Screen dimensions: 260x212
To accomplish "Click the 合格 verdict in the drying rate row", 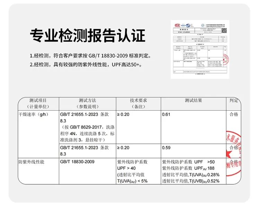I will 233,114.
